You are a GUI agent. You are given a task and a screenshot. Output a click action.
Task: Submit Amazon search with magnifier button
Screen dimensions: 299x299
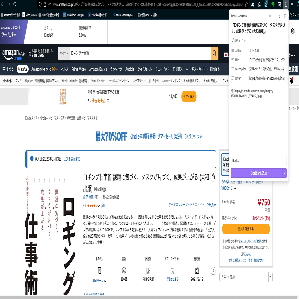pyautogui.click(x=215, y=53)
